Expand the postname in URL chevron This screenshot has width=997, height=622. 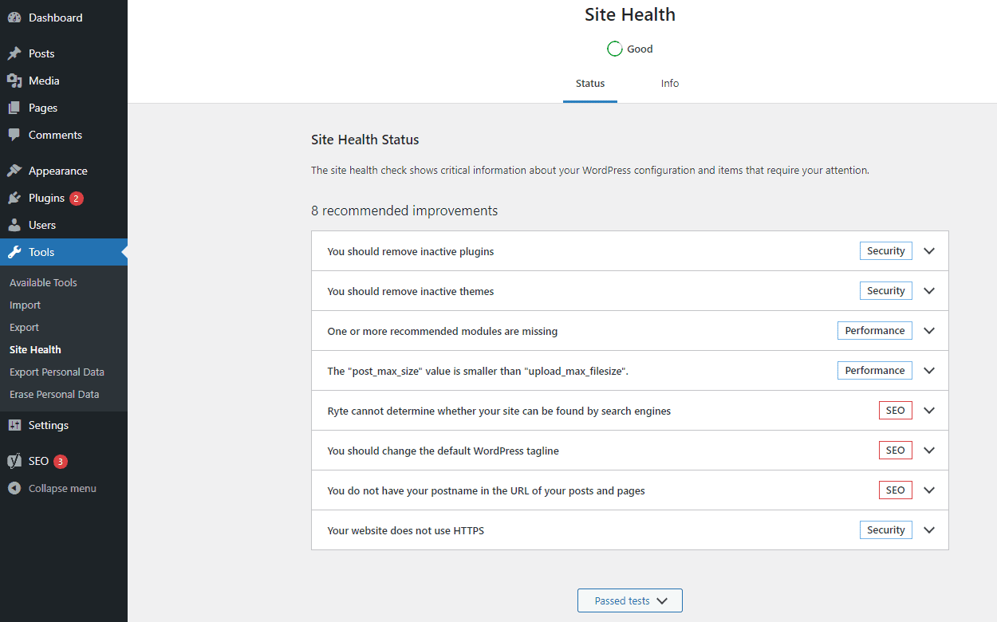(929, 490)
